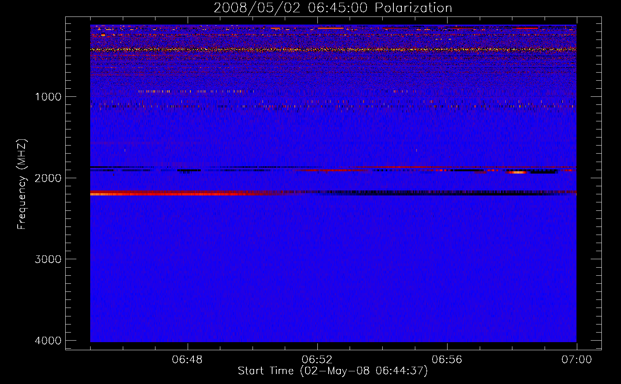Click the '06:56' time axis label

pos(447,360)
